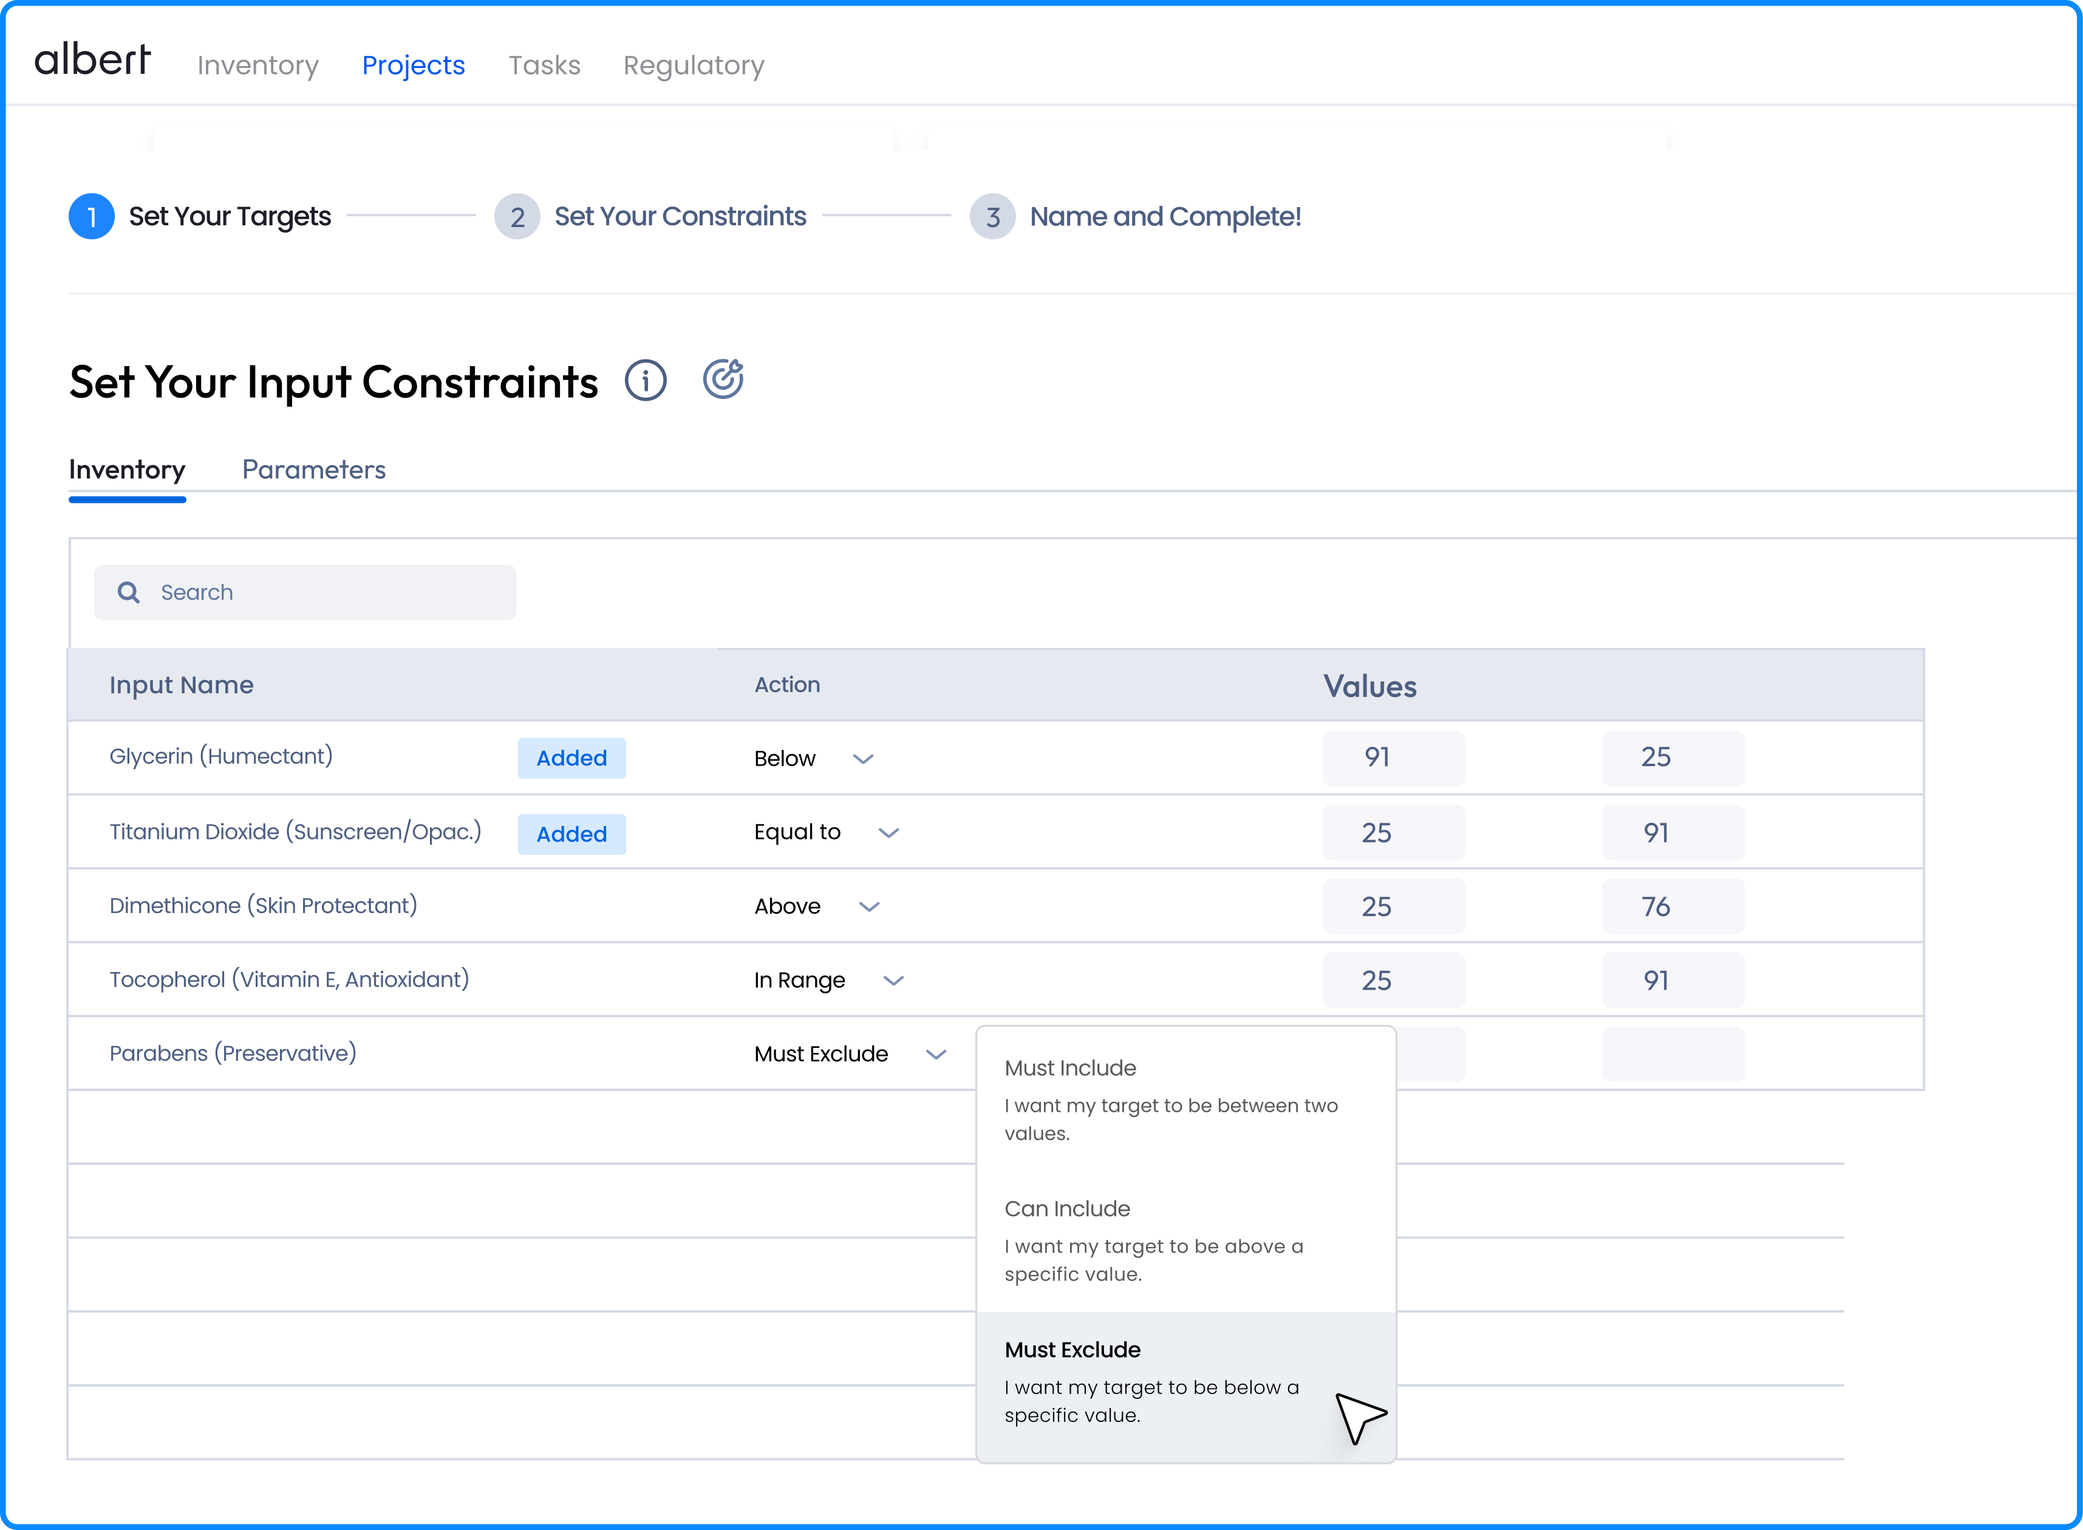Go to the Regulatory section
Screen dimensions: 2083x1530
click(694, 66)
